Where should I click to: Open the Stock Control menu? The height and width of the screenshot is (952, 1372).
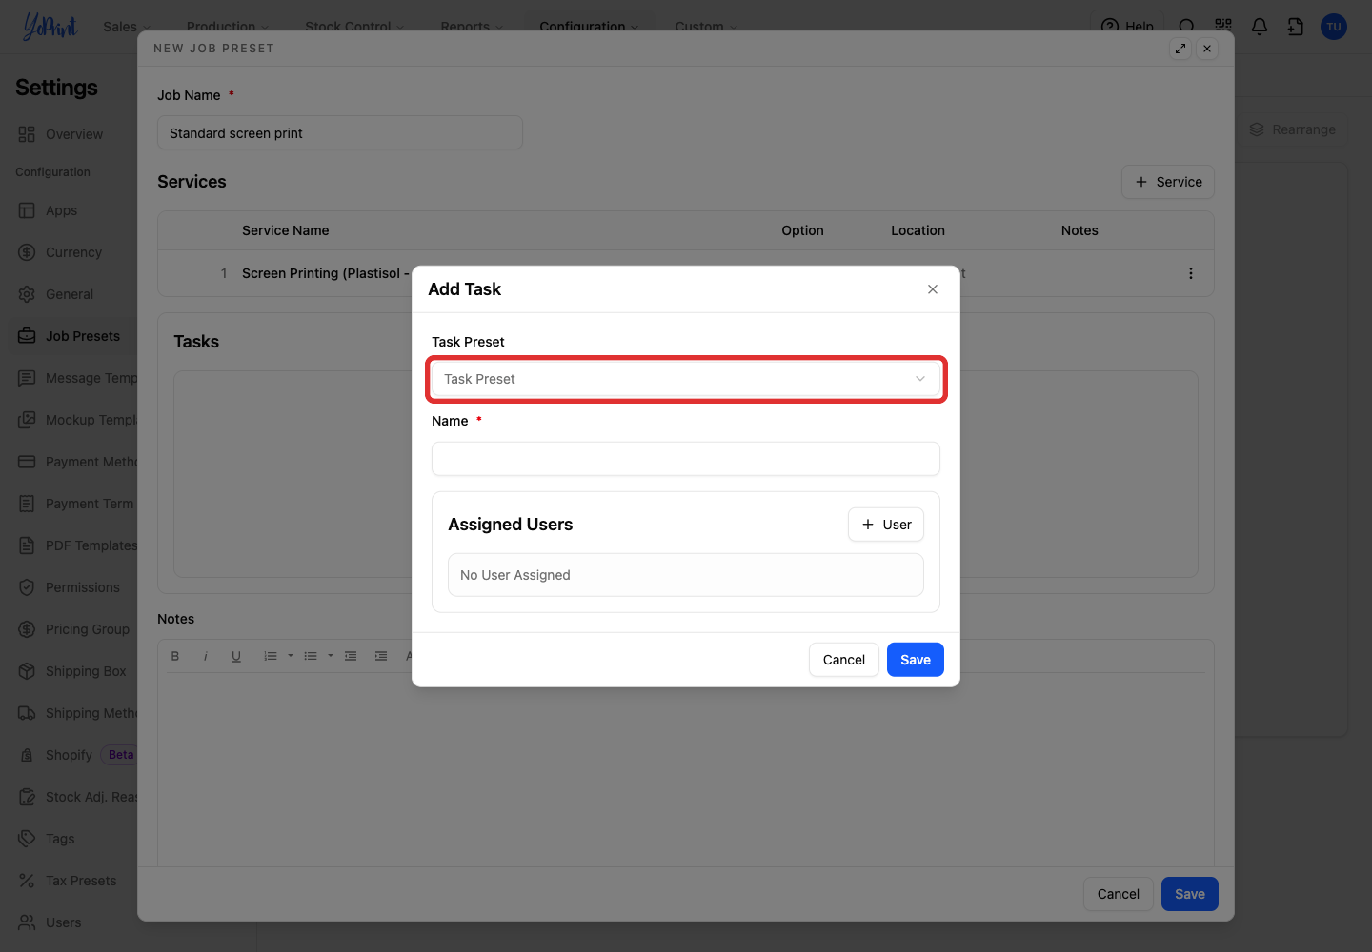354,27
